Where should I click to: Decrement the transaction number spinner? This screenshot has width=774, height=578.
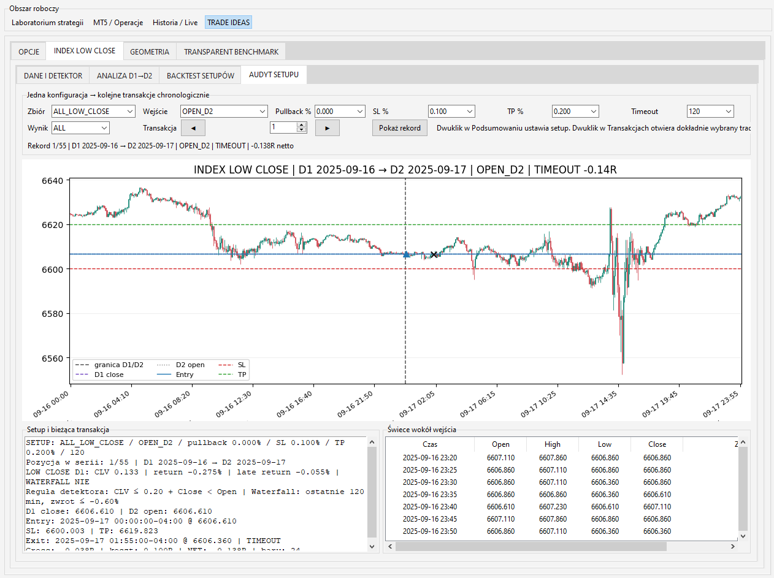coord(301,130)
